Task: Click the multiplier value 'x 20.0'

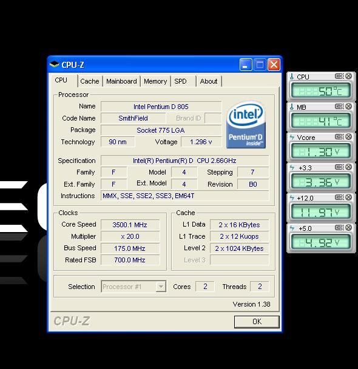Action: click(130, 236)
